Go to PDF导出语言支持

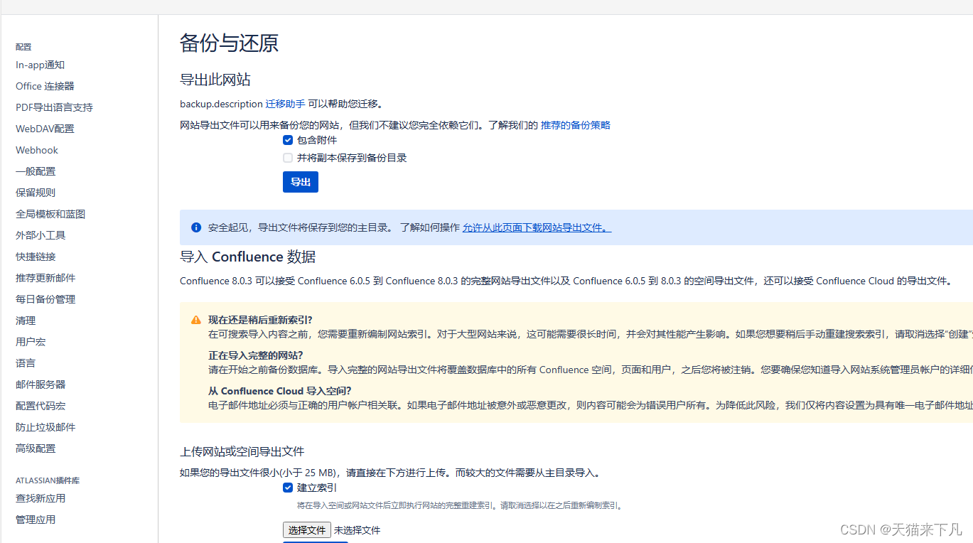pos(54,107)
